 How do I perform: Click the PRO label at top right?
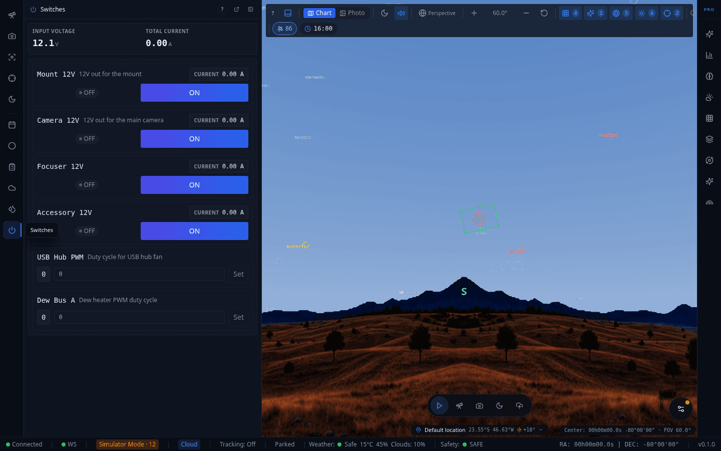tap(709, 10)
